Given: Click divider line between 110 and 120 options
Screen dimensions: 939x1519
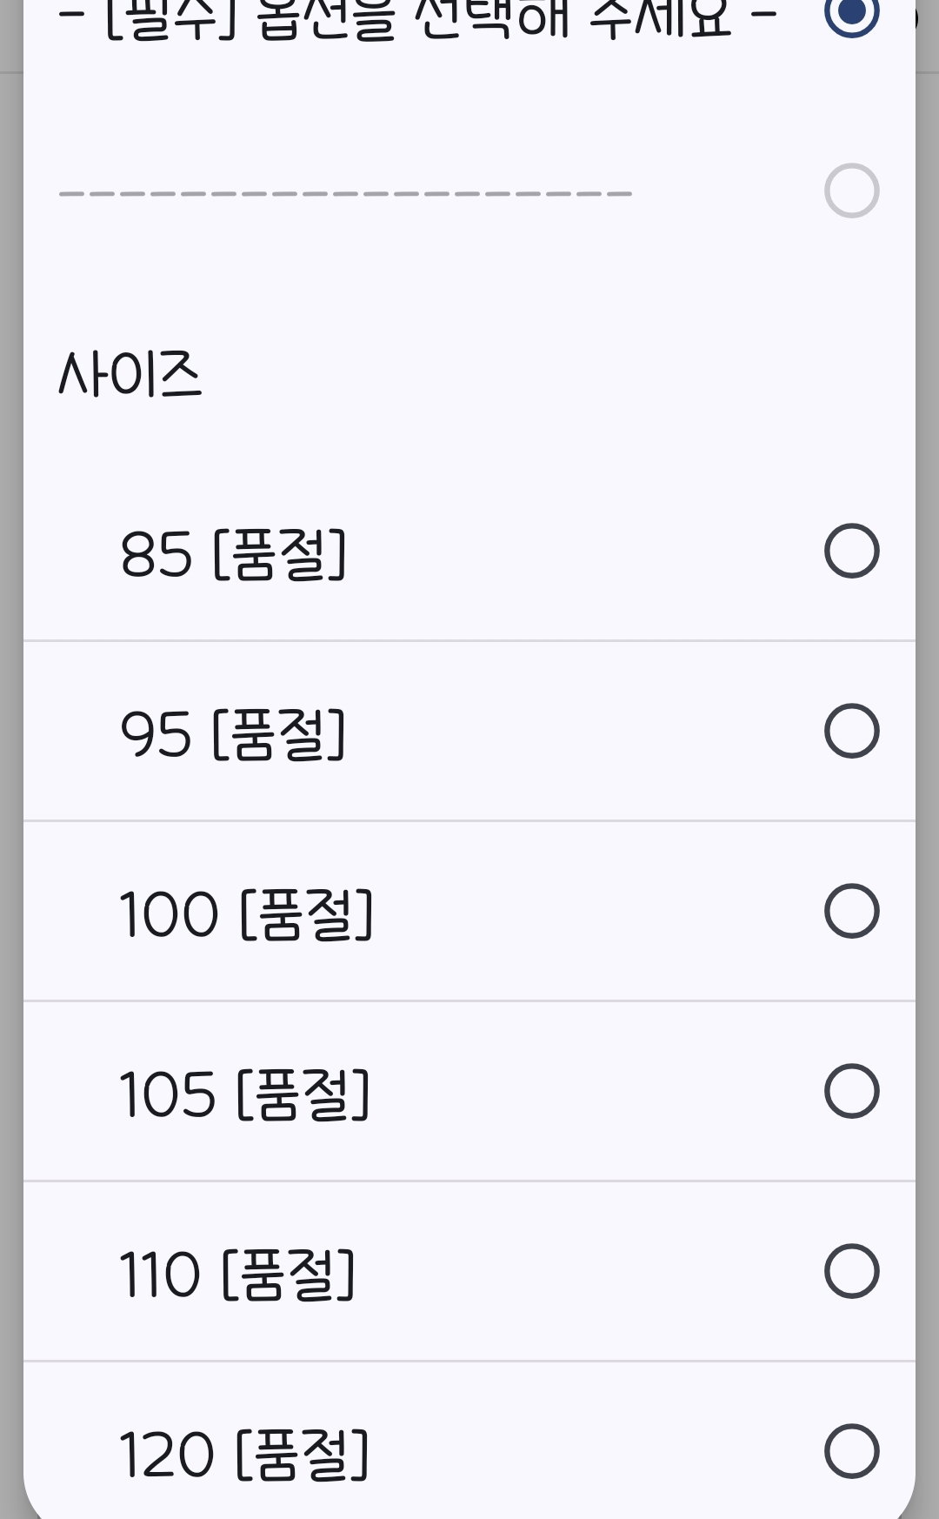Looking at the screenshot, I should tap(469, 1362).
